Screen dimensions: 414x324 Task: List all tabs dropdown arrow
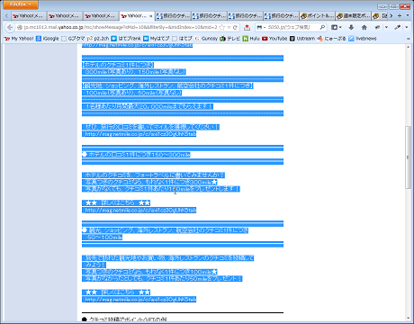click(x=408, y=15)
